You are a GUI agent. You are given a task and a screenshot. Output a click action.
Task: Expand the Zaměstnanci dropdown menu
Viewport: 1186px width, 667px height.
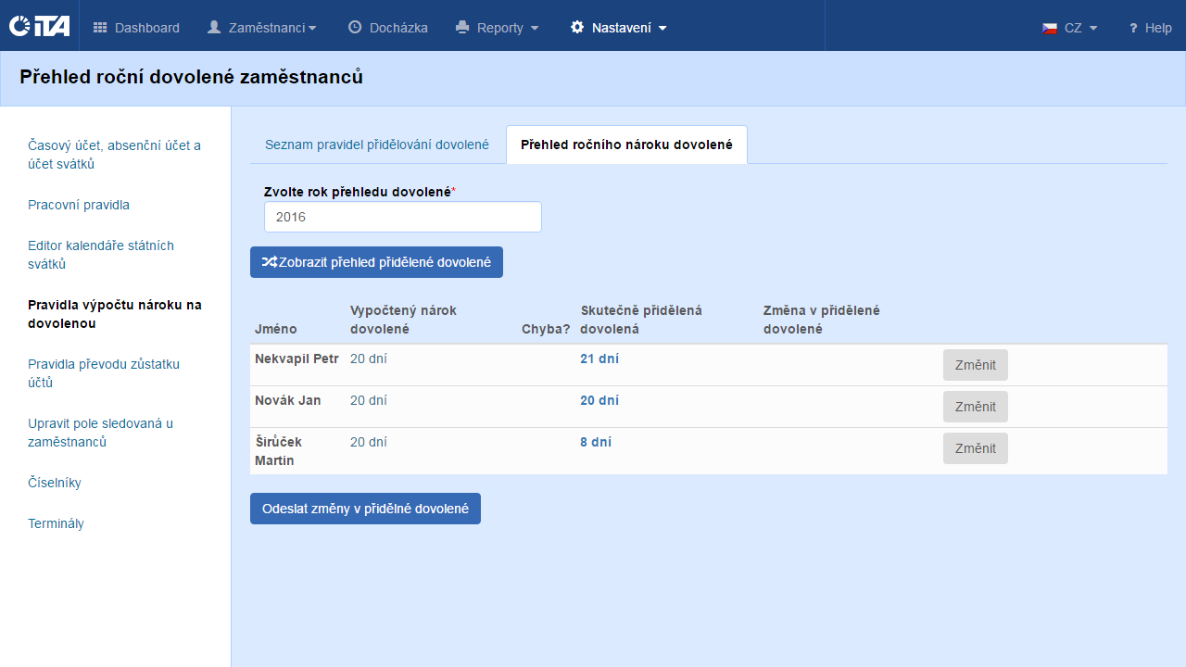click(x=312, y=29)
